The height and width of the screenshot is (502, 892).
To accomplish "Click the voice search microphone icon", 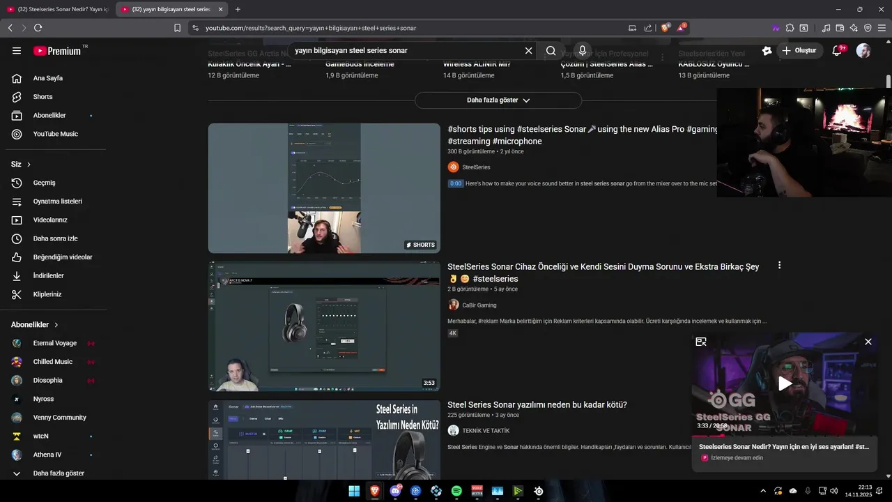I will point(583,50).
